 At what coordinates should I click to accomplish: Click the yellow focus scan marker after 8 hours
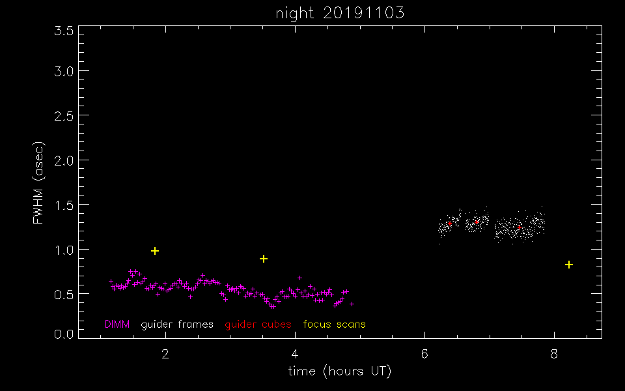tap(569, 265)
